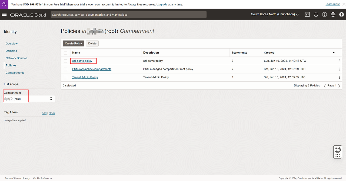Click the grid dots below support widget
Screen dimensions: 346x181
click(337, 156)
